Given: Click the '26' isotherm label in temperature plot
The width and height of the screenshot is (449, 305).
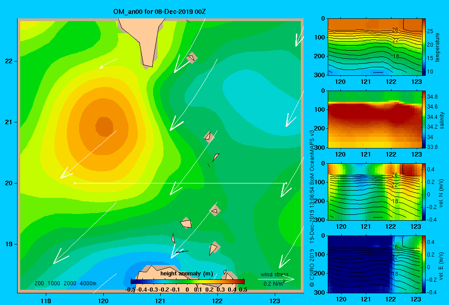Looking at the screenshot, I should [x=395, y=30].
